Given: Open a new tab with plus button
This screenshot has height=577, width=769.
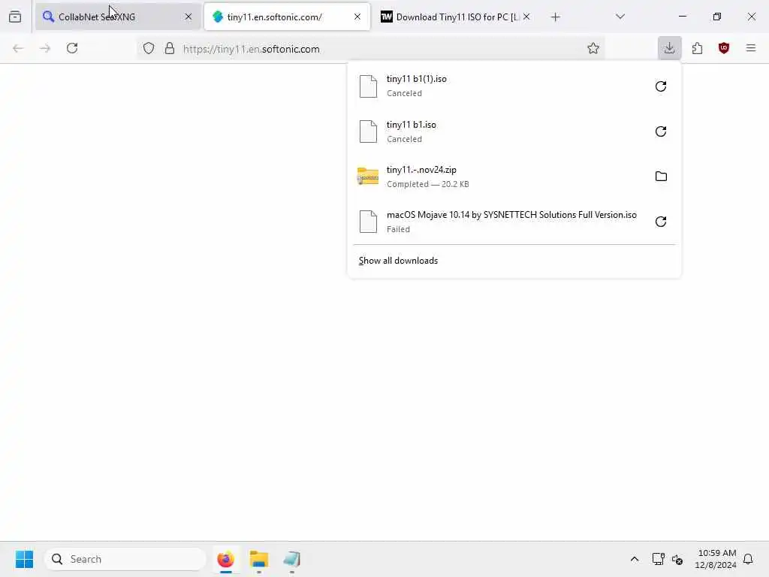Looking at the screenshot, I should pyautogui.click(x=555, y=17).
